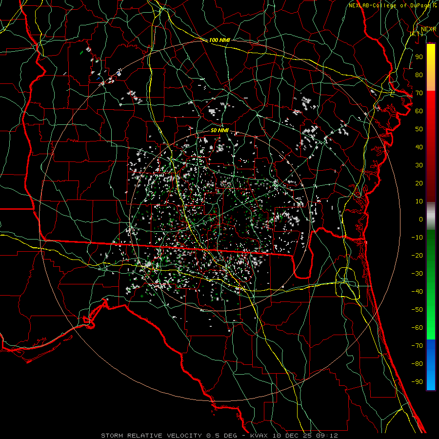Click the KT units label
Viewport: 439px width, 439px height.
[417, 34]
